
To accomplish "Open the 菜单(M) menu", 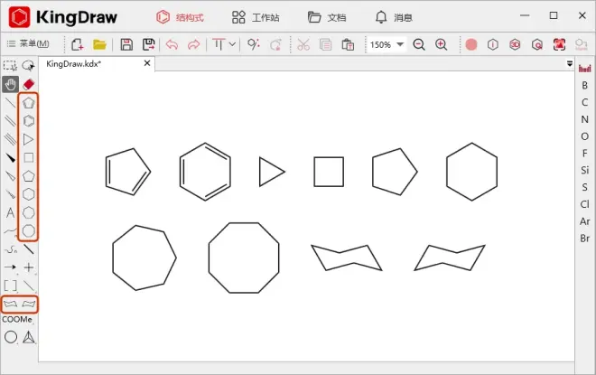I will [x=28, y=43].
